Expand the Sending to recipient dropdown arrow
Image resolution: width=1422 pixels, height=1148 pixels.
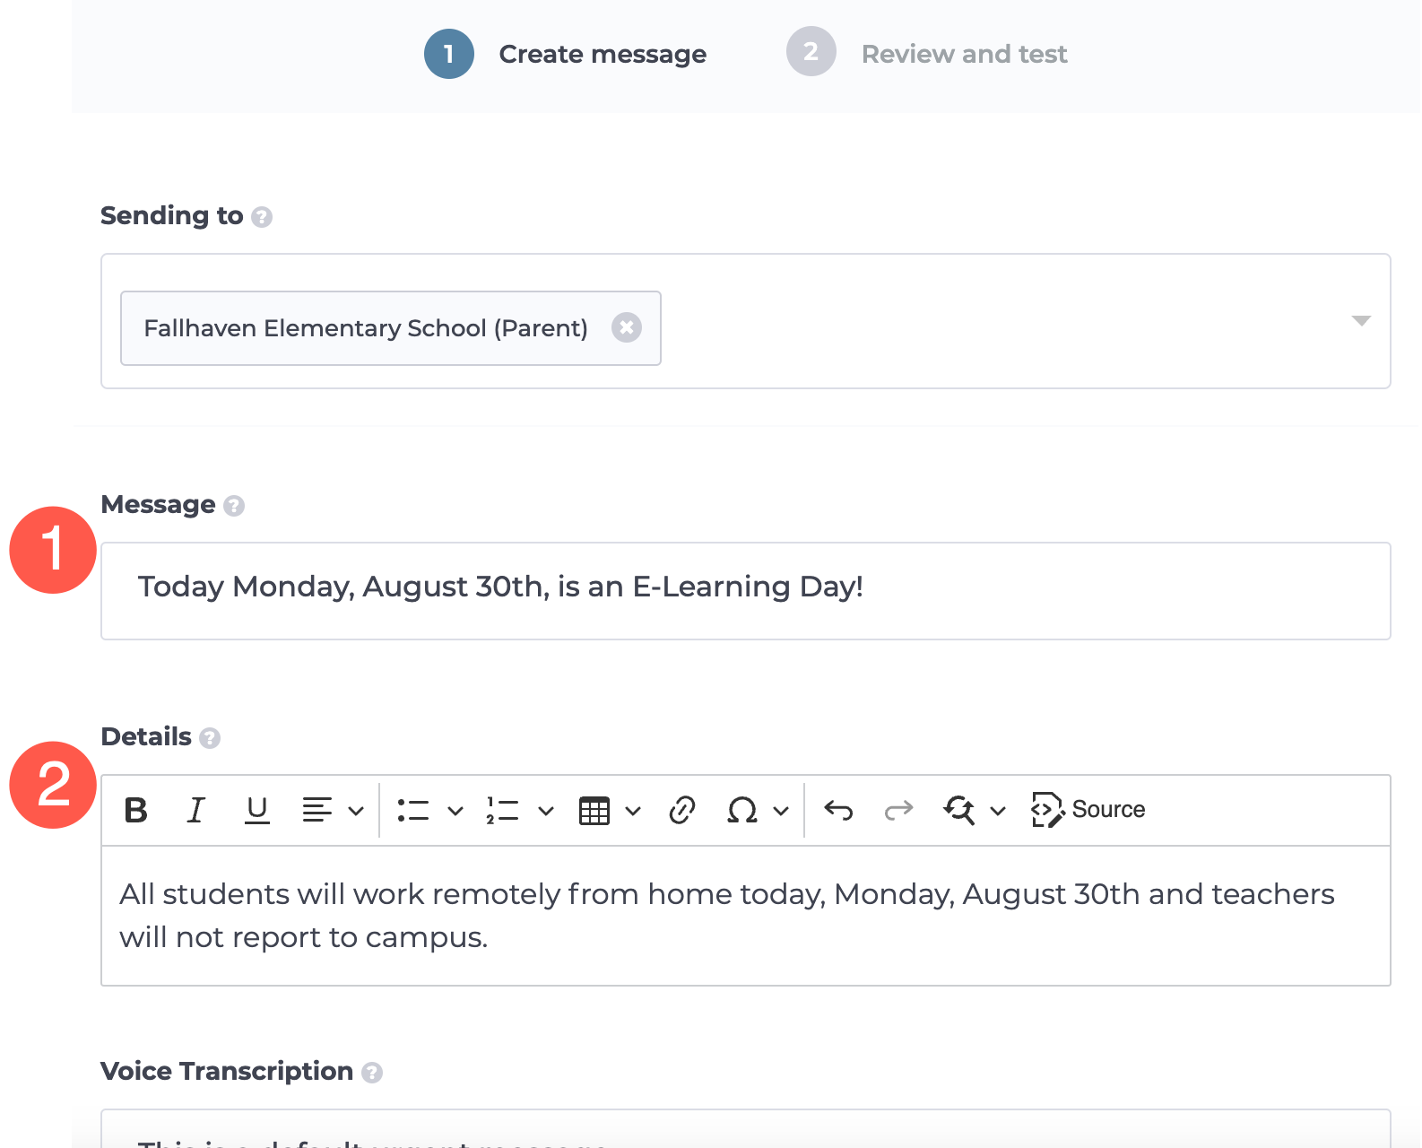click(1360, 321)
